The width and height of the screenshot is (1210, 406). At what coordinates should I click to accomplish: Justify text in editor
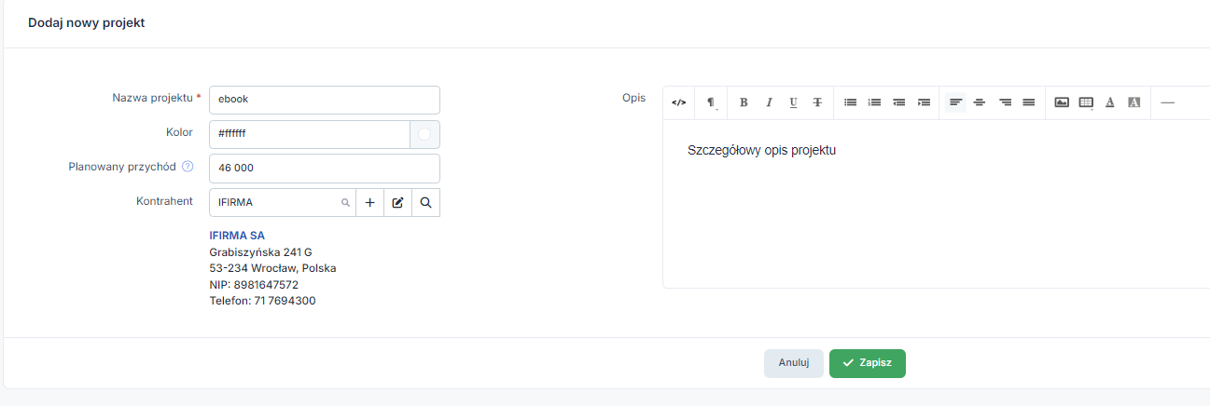(1028, 102)
